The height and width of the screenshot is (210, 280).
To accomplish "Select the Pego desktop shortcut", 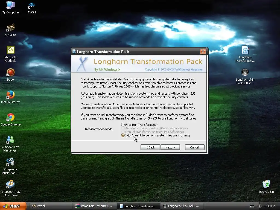I will (10, 75).
